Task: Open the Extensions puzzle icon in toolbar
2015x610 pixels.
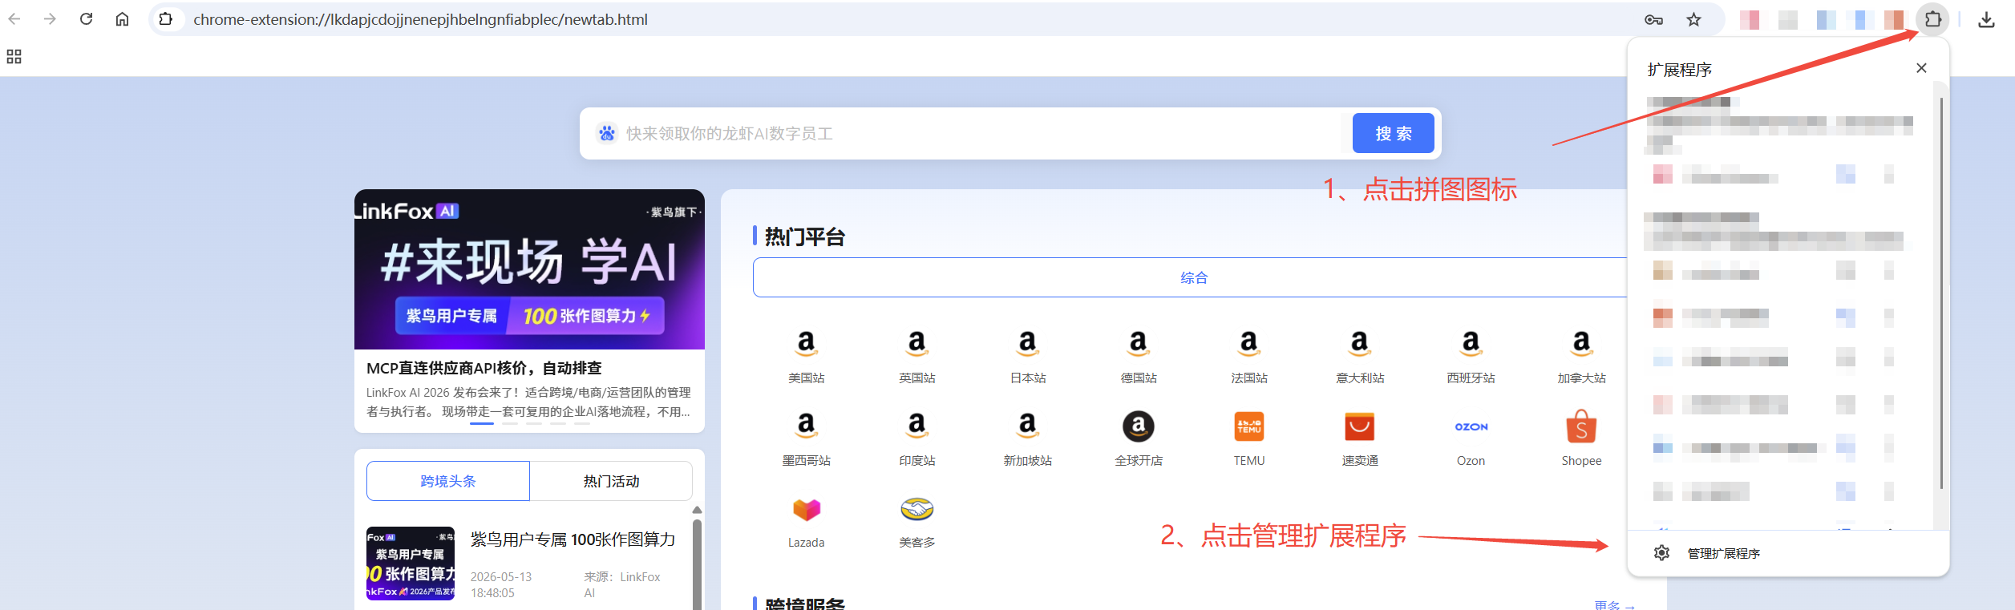Action: (x=1932, y=19)
